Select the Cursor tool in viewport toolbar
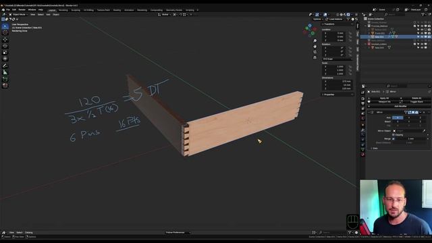 pyautogui.click(x=5, y=33)
